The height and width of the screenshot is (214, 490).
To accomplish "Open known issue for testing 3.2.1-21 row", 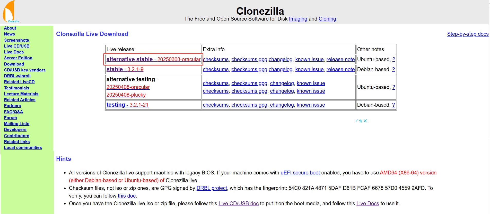I will click(x=311, y=105).
